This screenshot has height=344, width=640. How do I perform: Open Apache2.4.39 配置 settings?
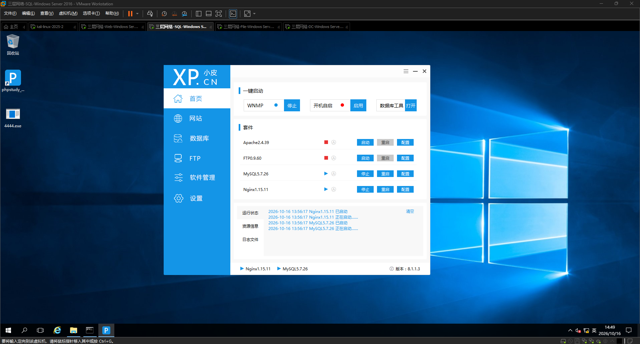(405, 142)
